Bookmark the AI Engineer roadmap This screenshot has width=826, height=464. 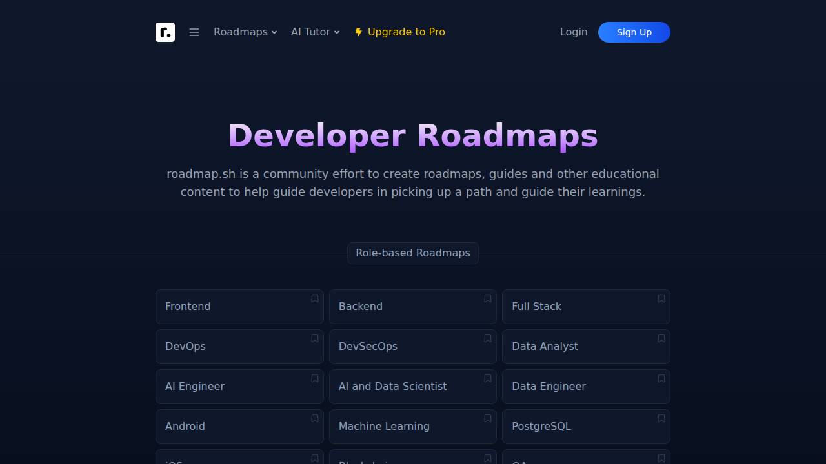314,378
